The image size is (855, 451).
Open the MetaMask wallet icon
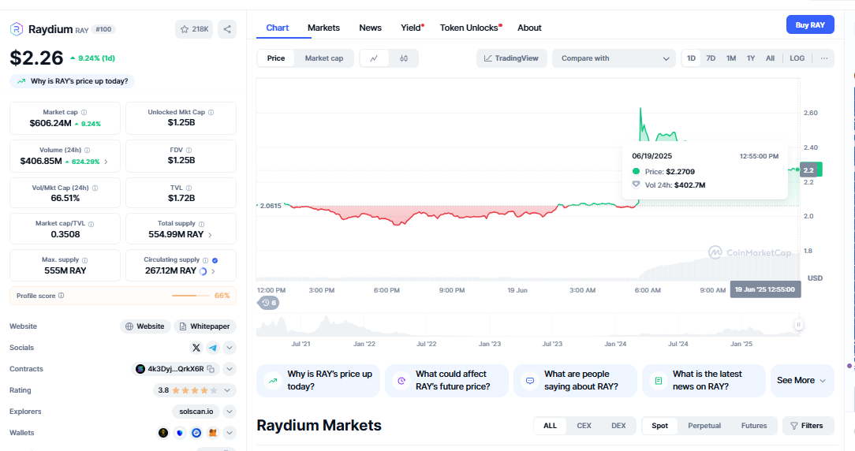pos(213,433)
